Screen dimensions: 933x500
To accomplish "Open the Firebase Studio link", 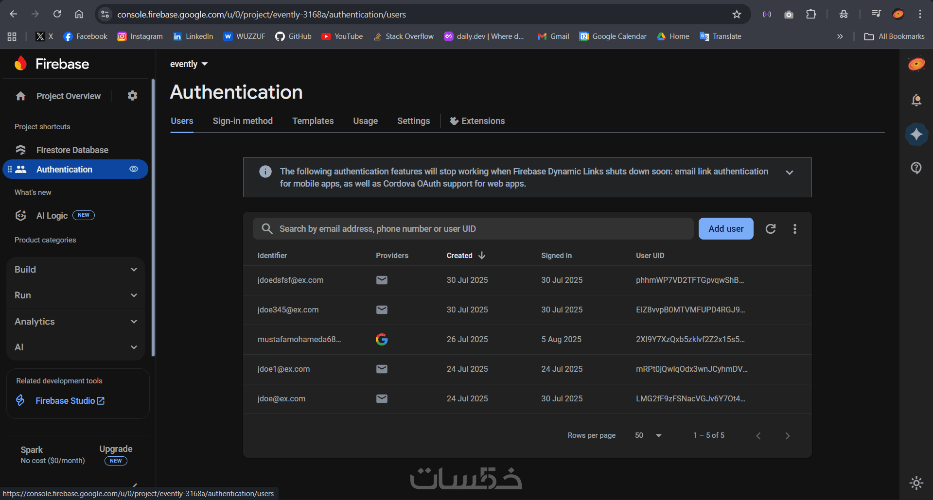I will (70, 400).
